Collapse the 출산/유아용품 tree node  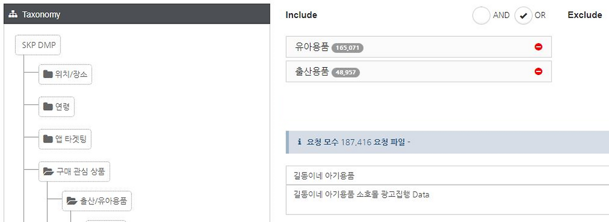[97, 201]
